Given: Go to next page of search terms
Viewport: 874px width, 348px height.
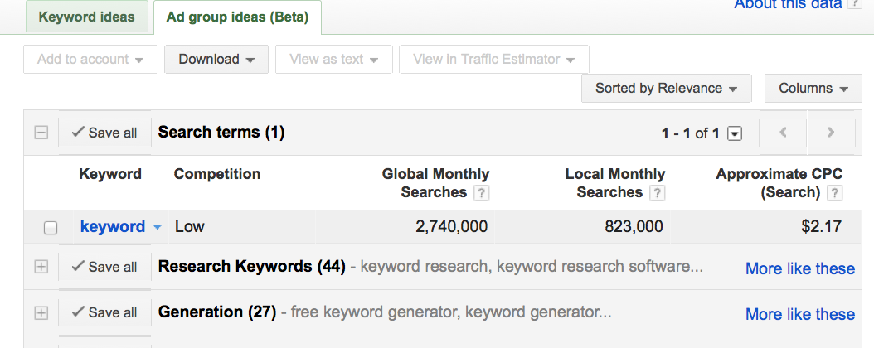Looking at the screenshot, I should [x=831, y=133].
